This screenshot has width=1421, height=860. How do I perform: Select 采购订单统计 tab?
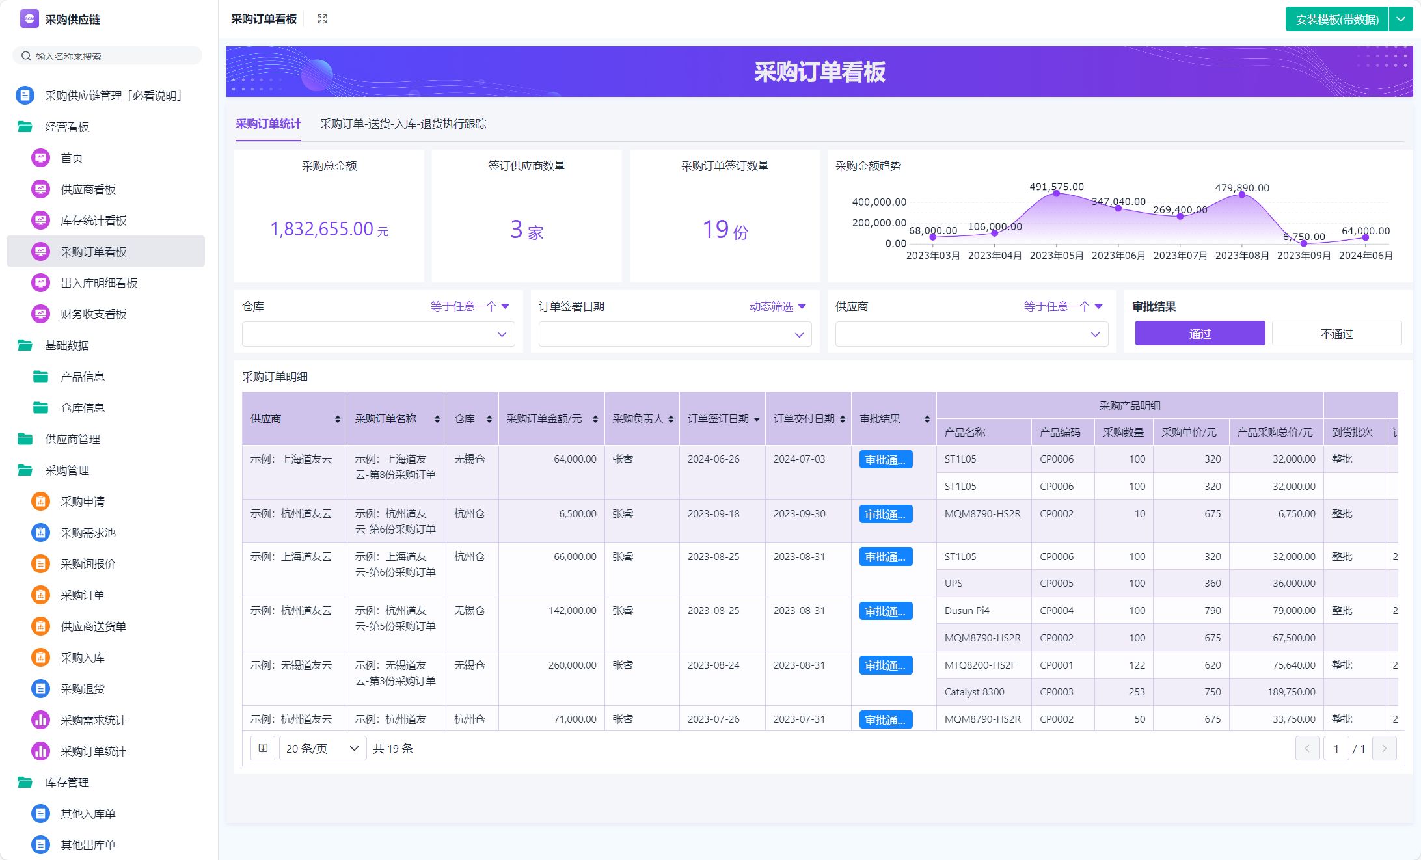(268, 124)
